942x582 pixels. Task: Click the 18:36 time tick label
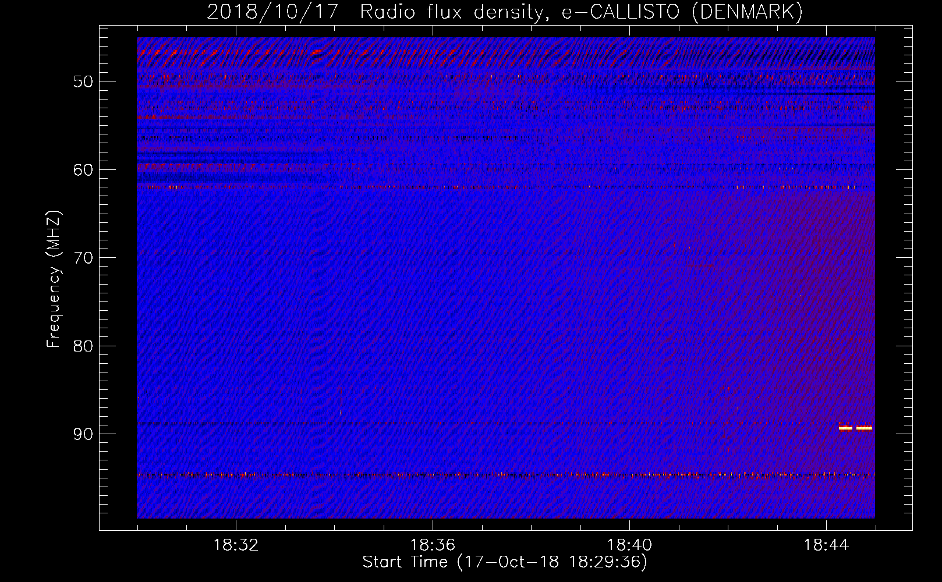pos(433,545)
